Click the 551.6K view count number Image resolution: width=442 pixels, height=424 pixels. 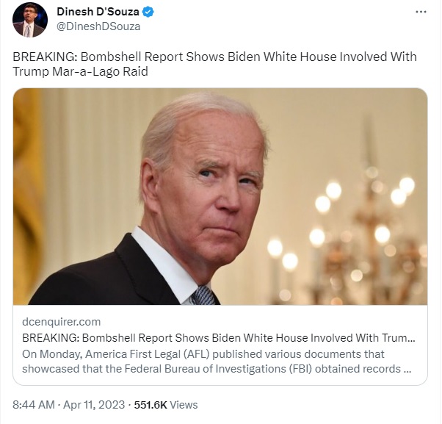click(151, 405)
